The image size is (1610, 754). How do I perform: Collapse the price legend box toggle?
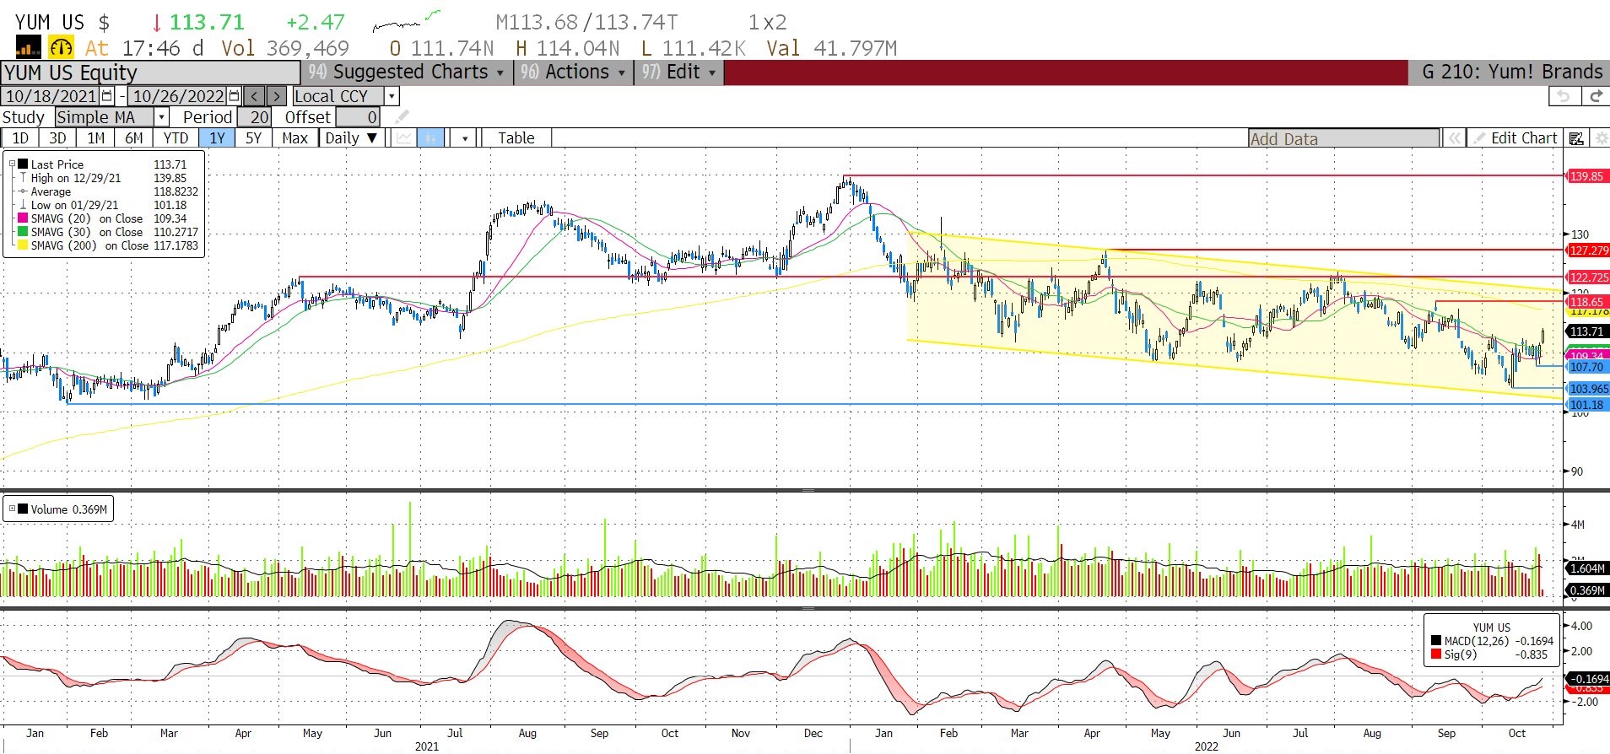[12, 164]
